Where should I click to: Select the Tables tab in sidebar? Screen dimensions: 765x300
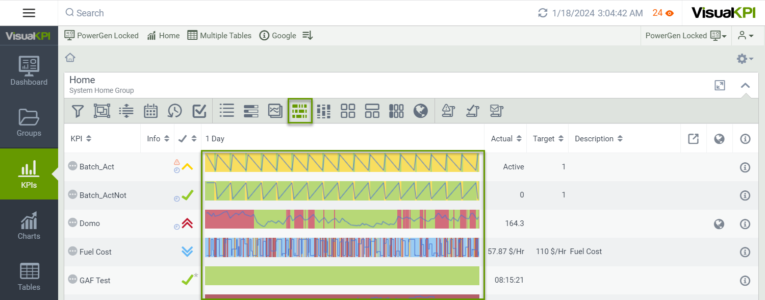(29, 277)
